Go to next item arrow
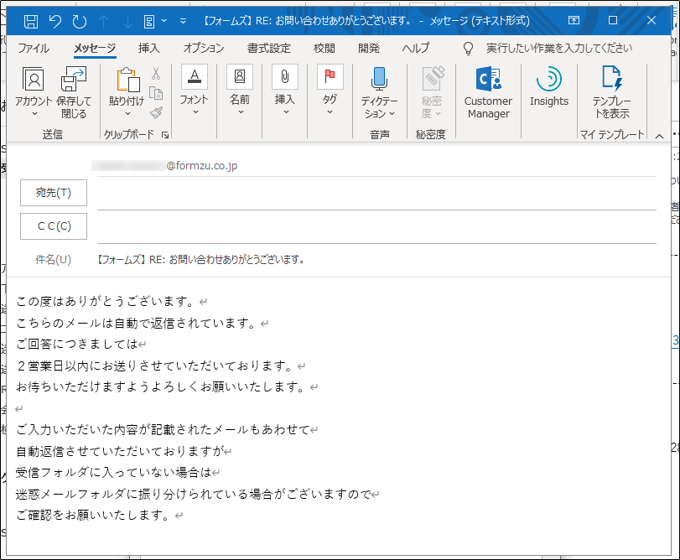Viewport: 680px width, 560px height. coord(127,21)
